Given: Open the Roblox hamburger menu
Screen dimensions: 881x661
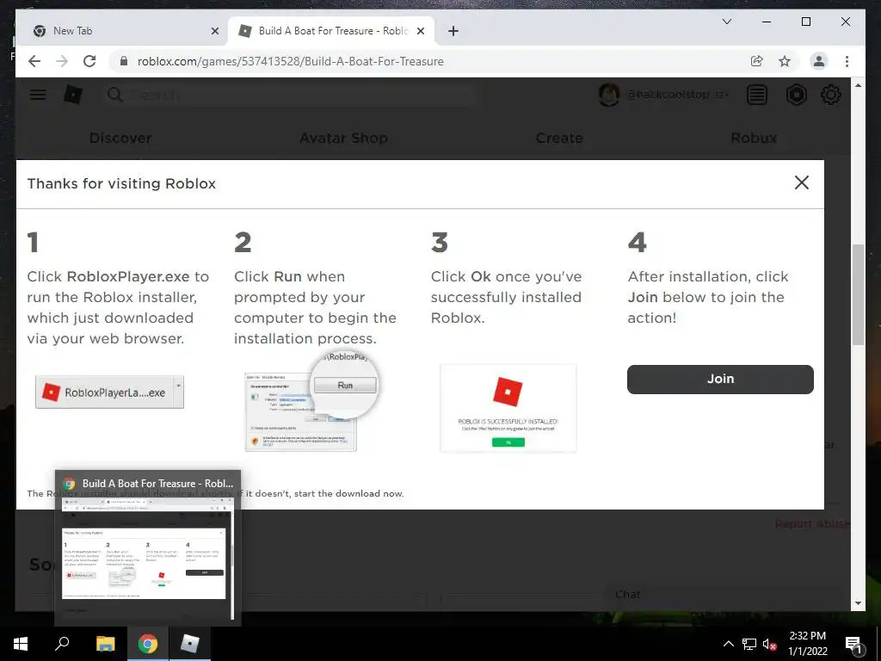Looking at the screenshot, I should pyautogui.click(x=38, y=95).
